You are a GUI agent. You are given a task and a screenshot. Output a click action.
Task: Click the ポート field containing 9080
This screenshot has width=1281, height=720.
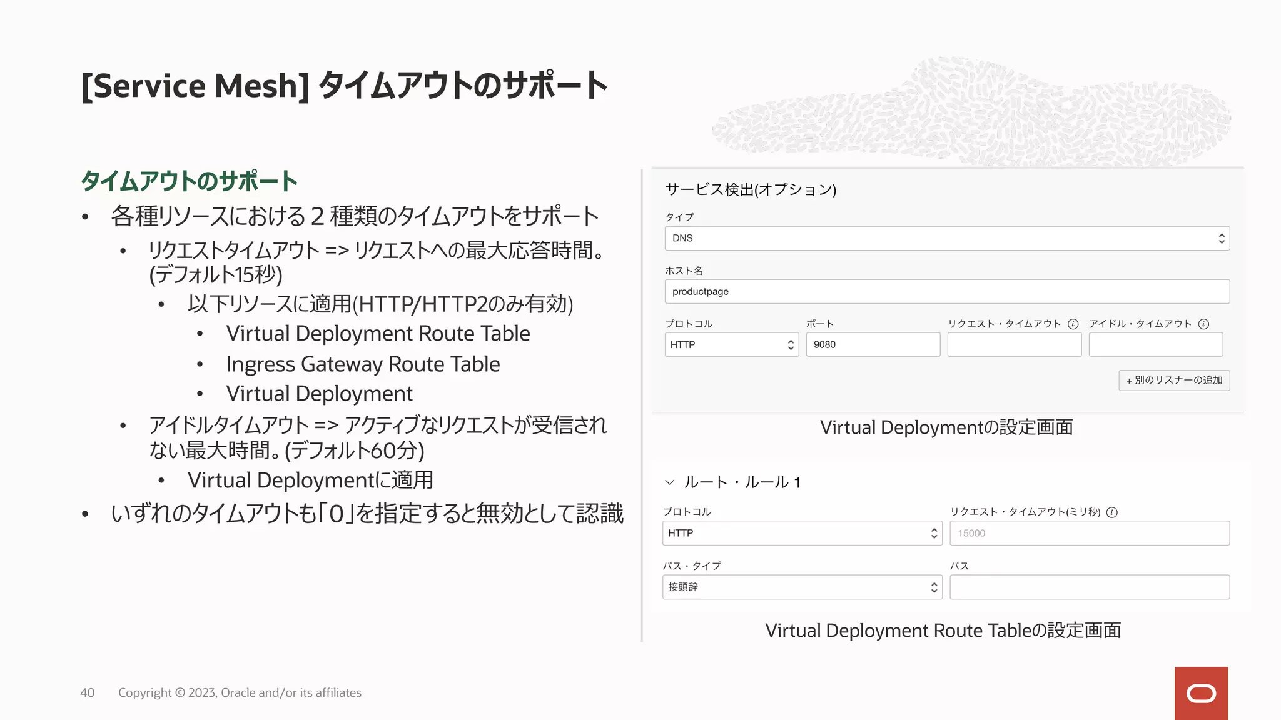coord(873,344)
